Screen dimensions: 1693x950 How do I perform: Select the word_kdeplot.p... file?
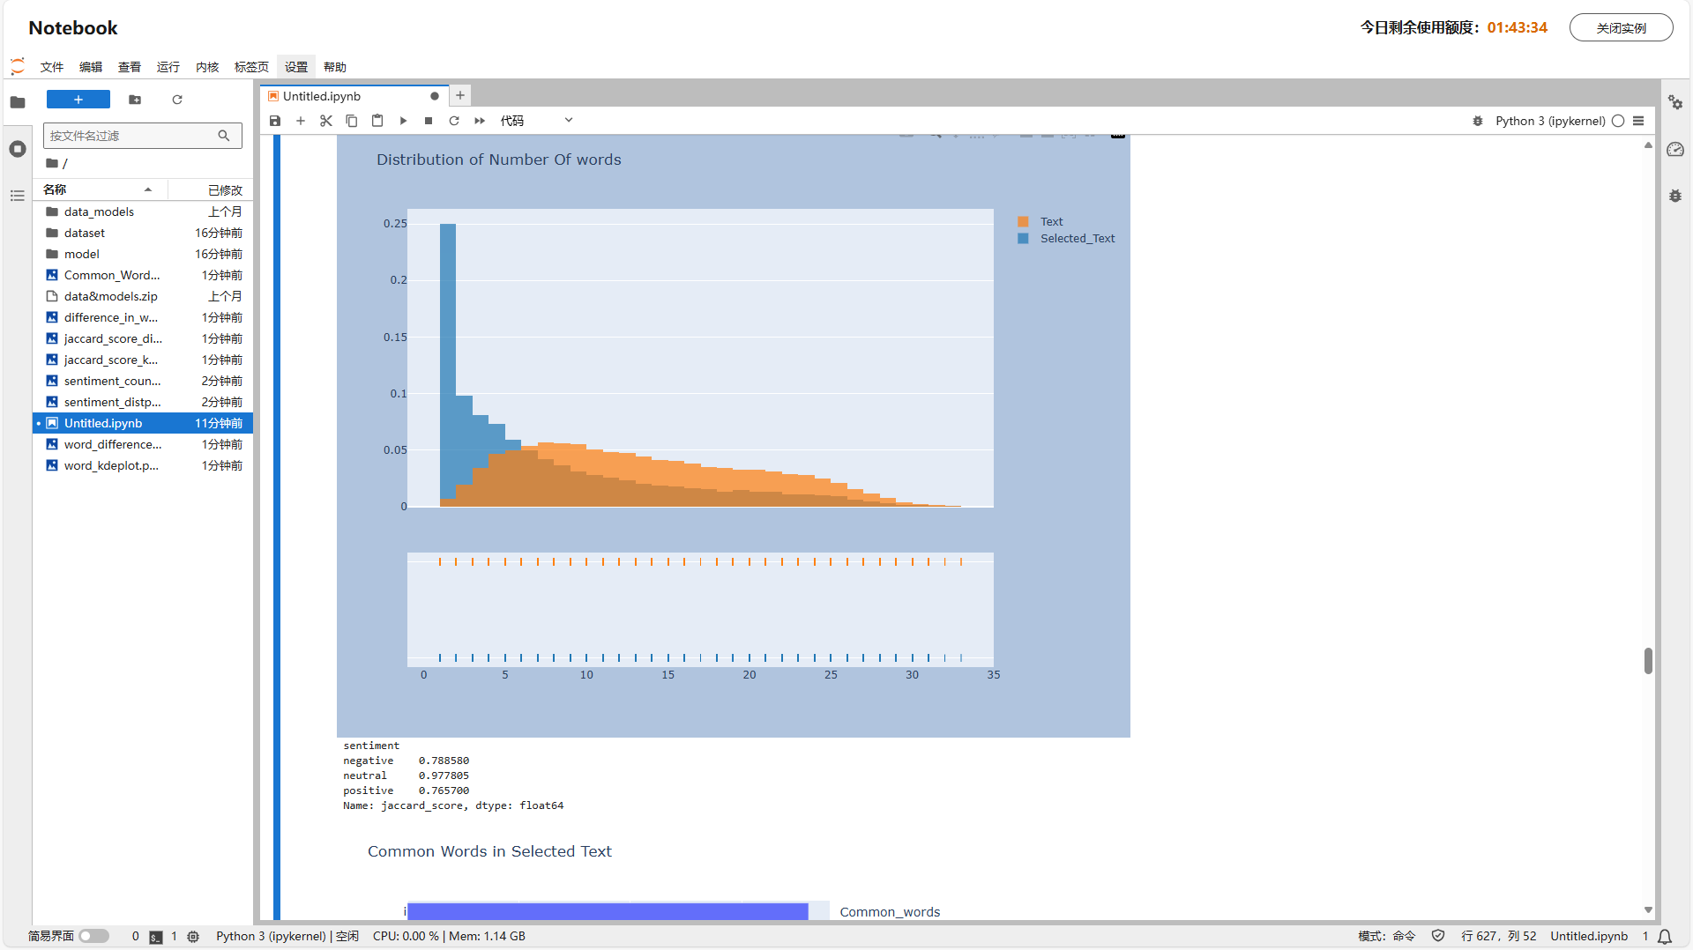tap(143, 465)
